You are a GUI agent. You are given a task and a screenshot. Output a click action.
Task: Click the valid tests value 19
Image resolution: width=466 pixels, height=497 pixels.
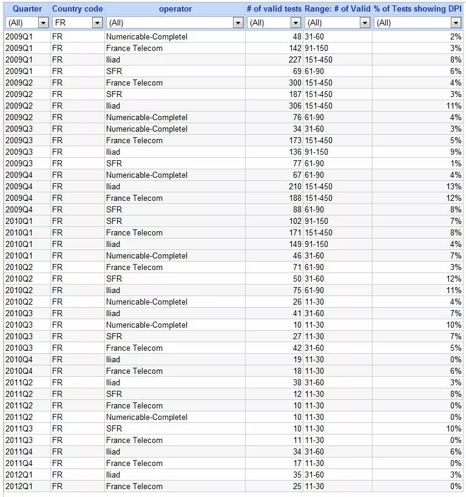point(297,359)
